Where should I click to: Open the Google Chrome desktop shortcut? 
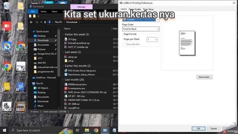[x=7, y=69]
